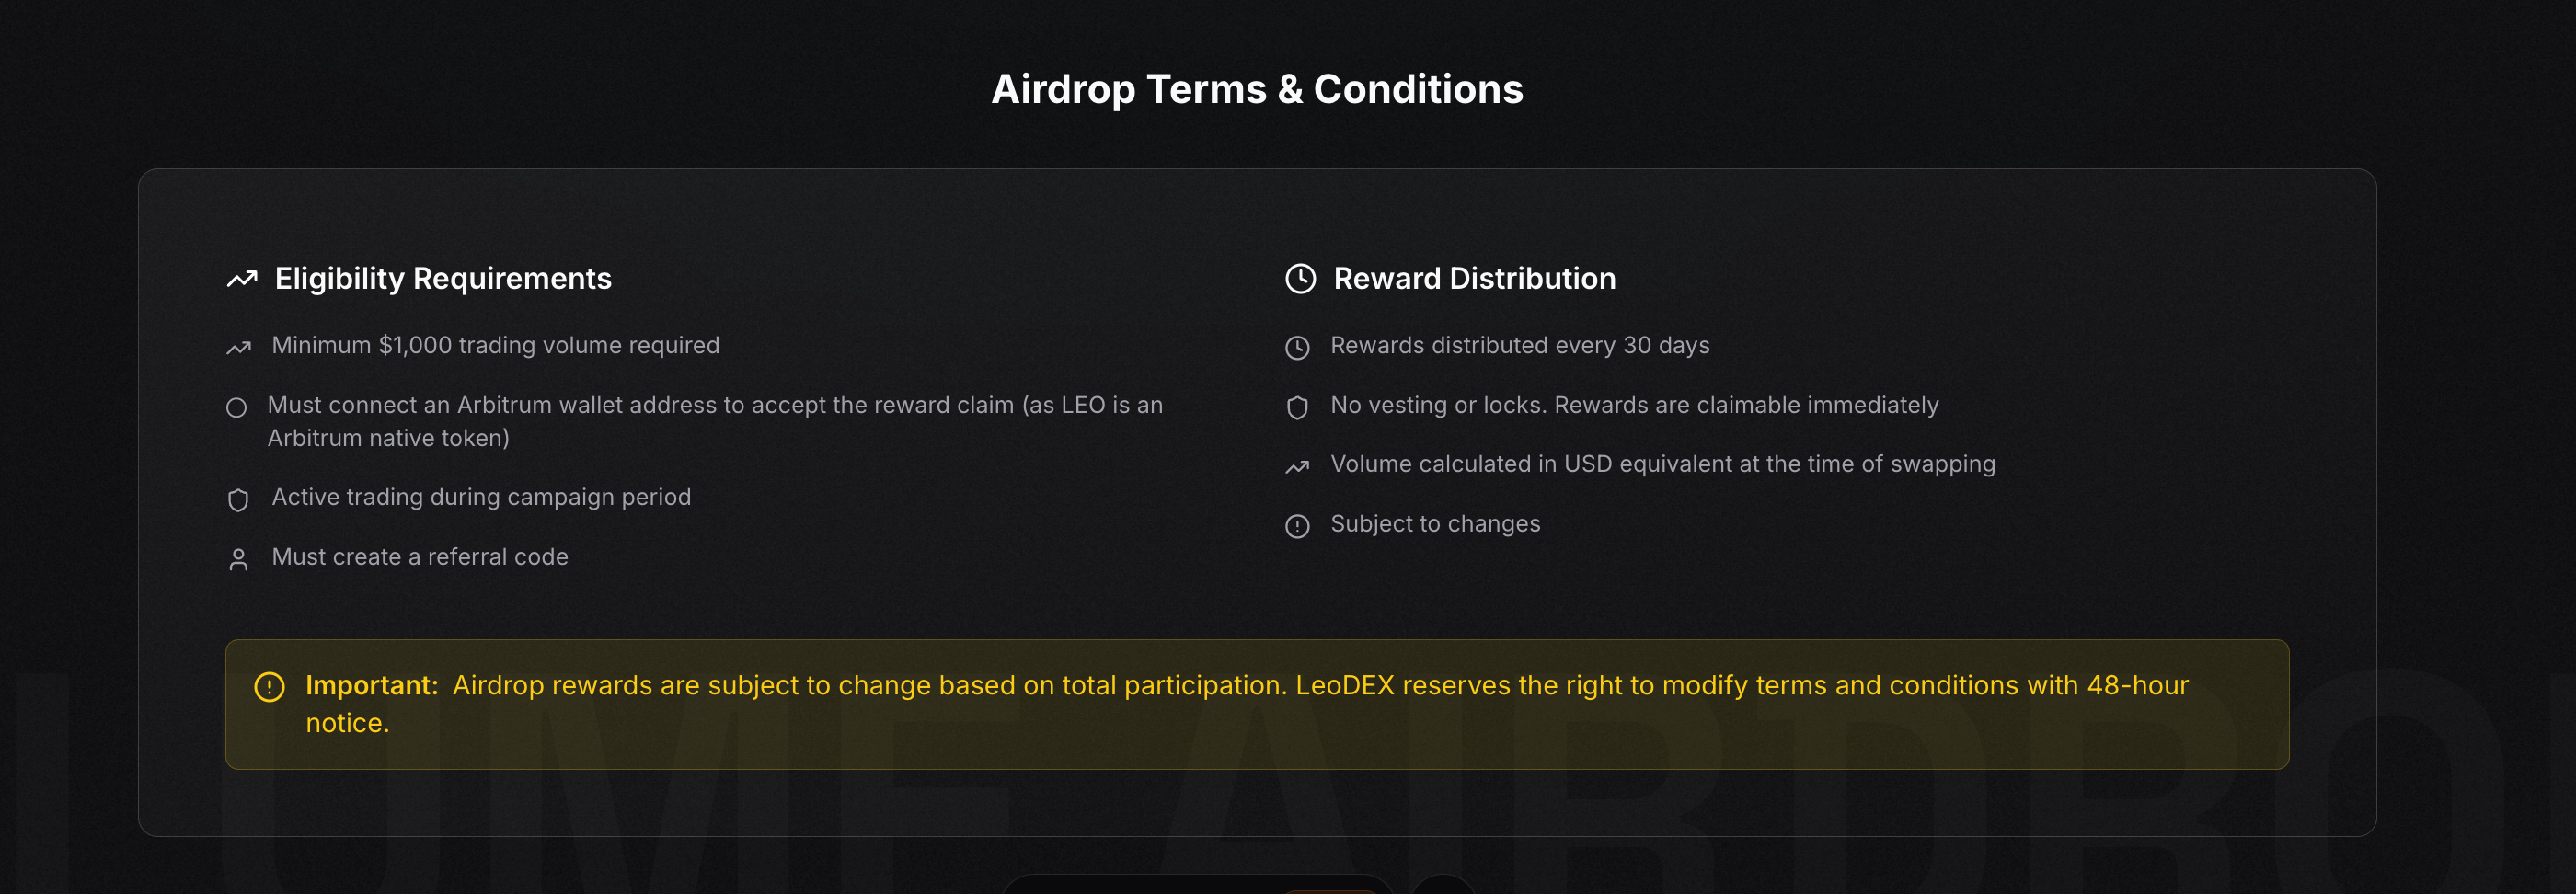Click the Active trading during campaign period text
This screenshot has height=894, width=2576.
(481, 497)
